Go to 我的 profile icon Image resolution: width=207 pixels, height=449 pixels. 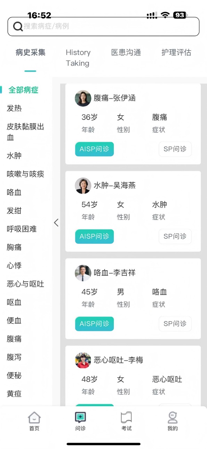coord(173,417)
